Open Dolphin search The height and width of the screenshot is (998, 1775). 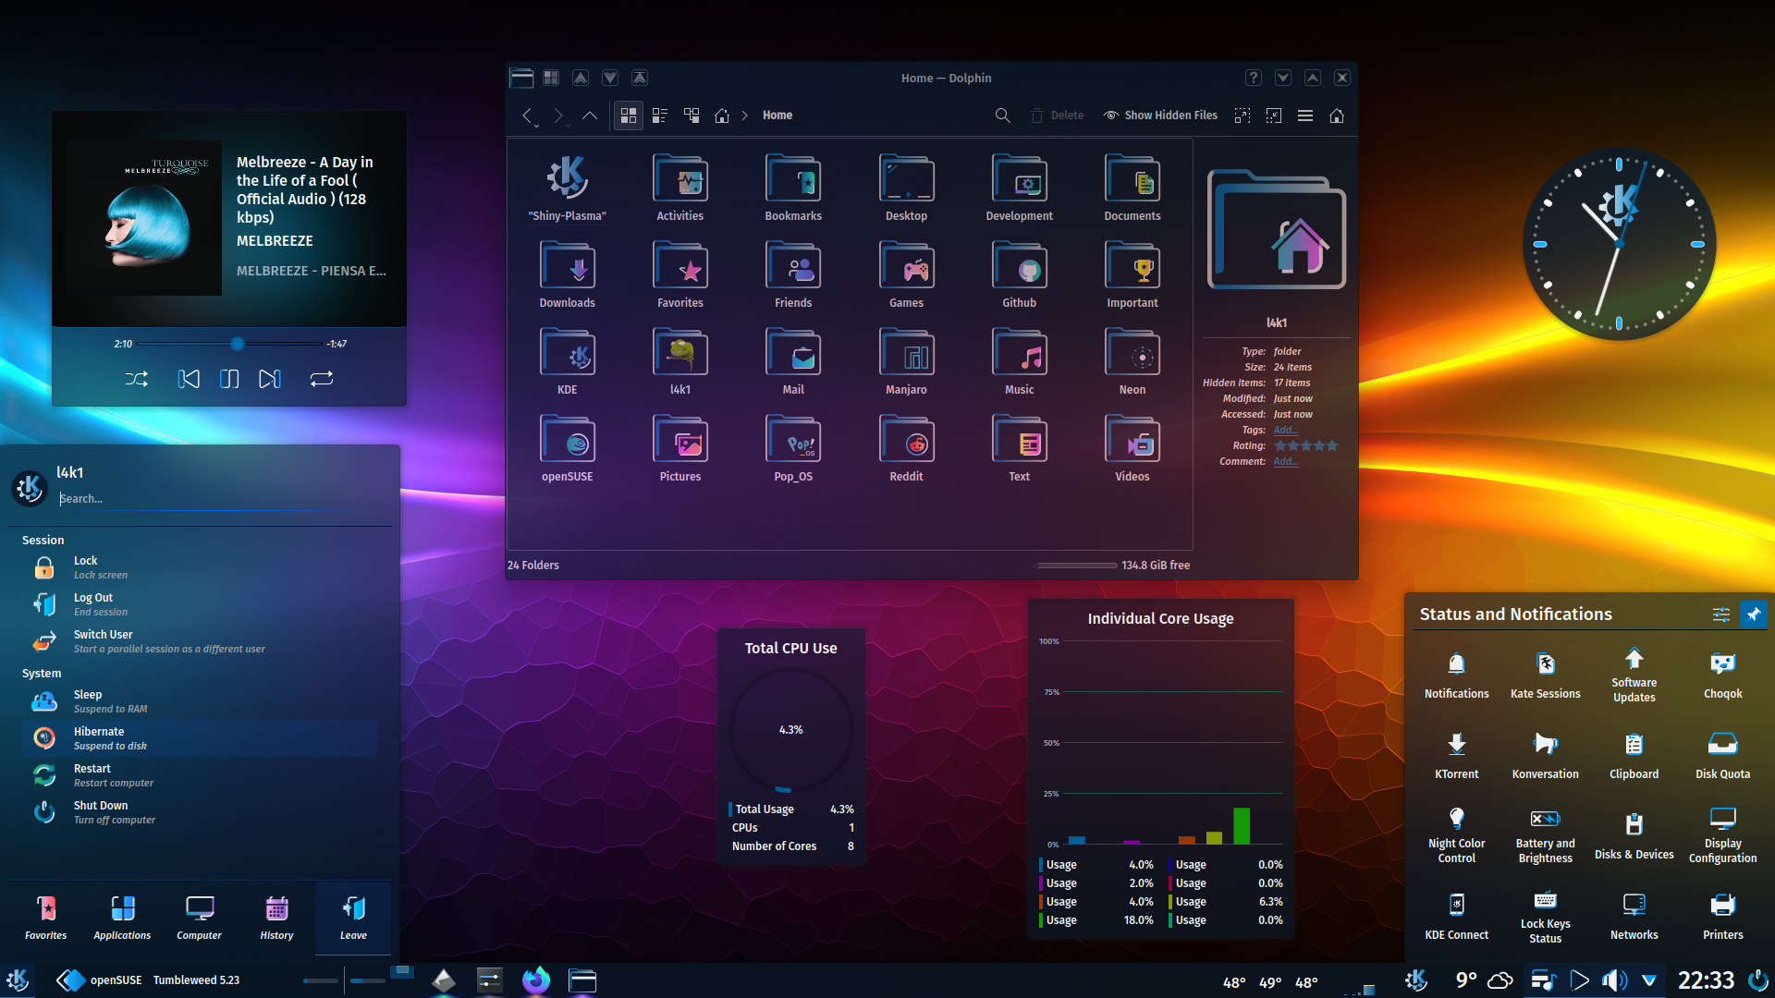pos(1002,116)
